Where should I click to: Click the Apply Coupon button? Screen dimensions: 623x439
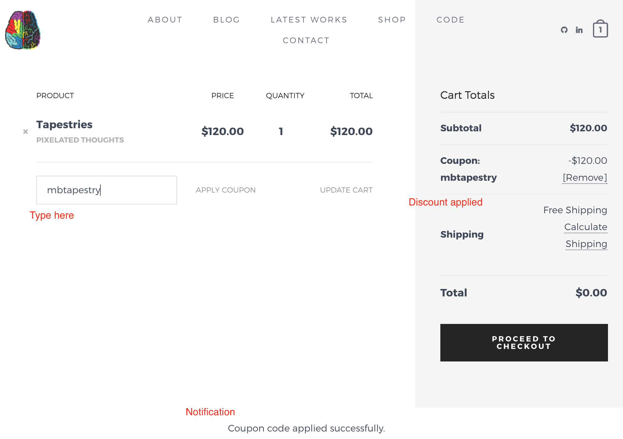tap(226, 190)
